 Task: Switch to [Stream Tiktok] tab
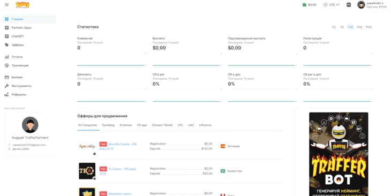coord(162,125)
